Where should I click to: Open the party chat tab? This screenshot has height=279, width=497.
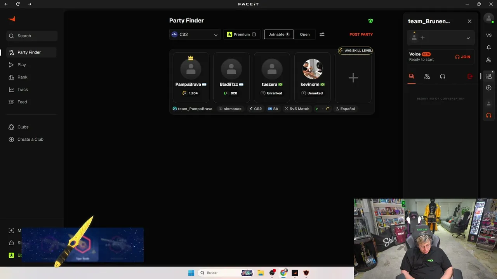point(411,76)
